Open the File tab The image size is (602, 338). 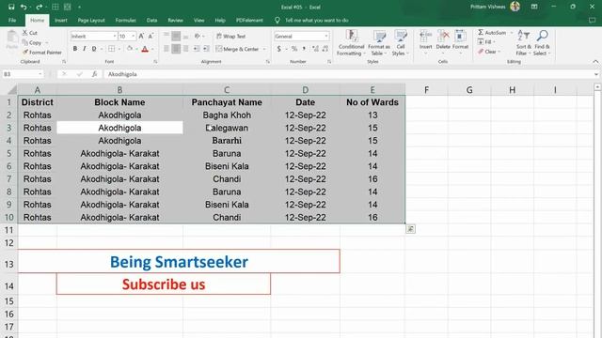point(12,21)
